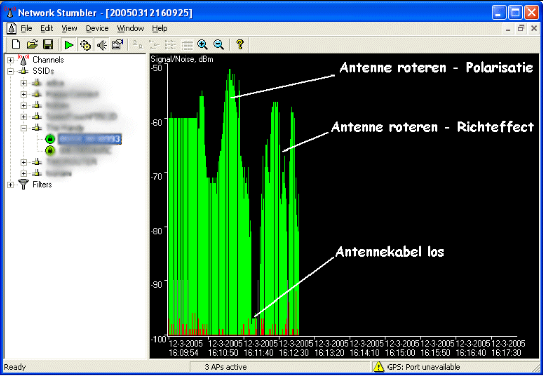543x376 pixels.
Task: Expand the Channels tree node
Action: 11,60
